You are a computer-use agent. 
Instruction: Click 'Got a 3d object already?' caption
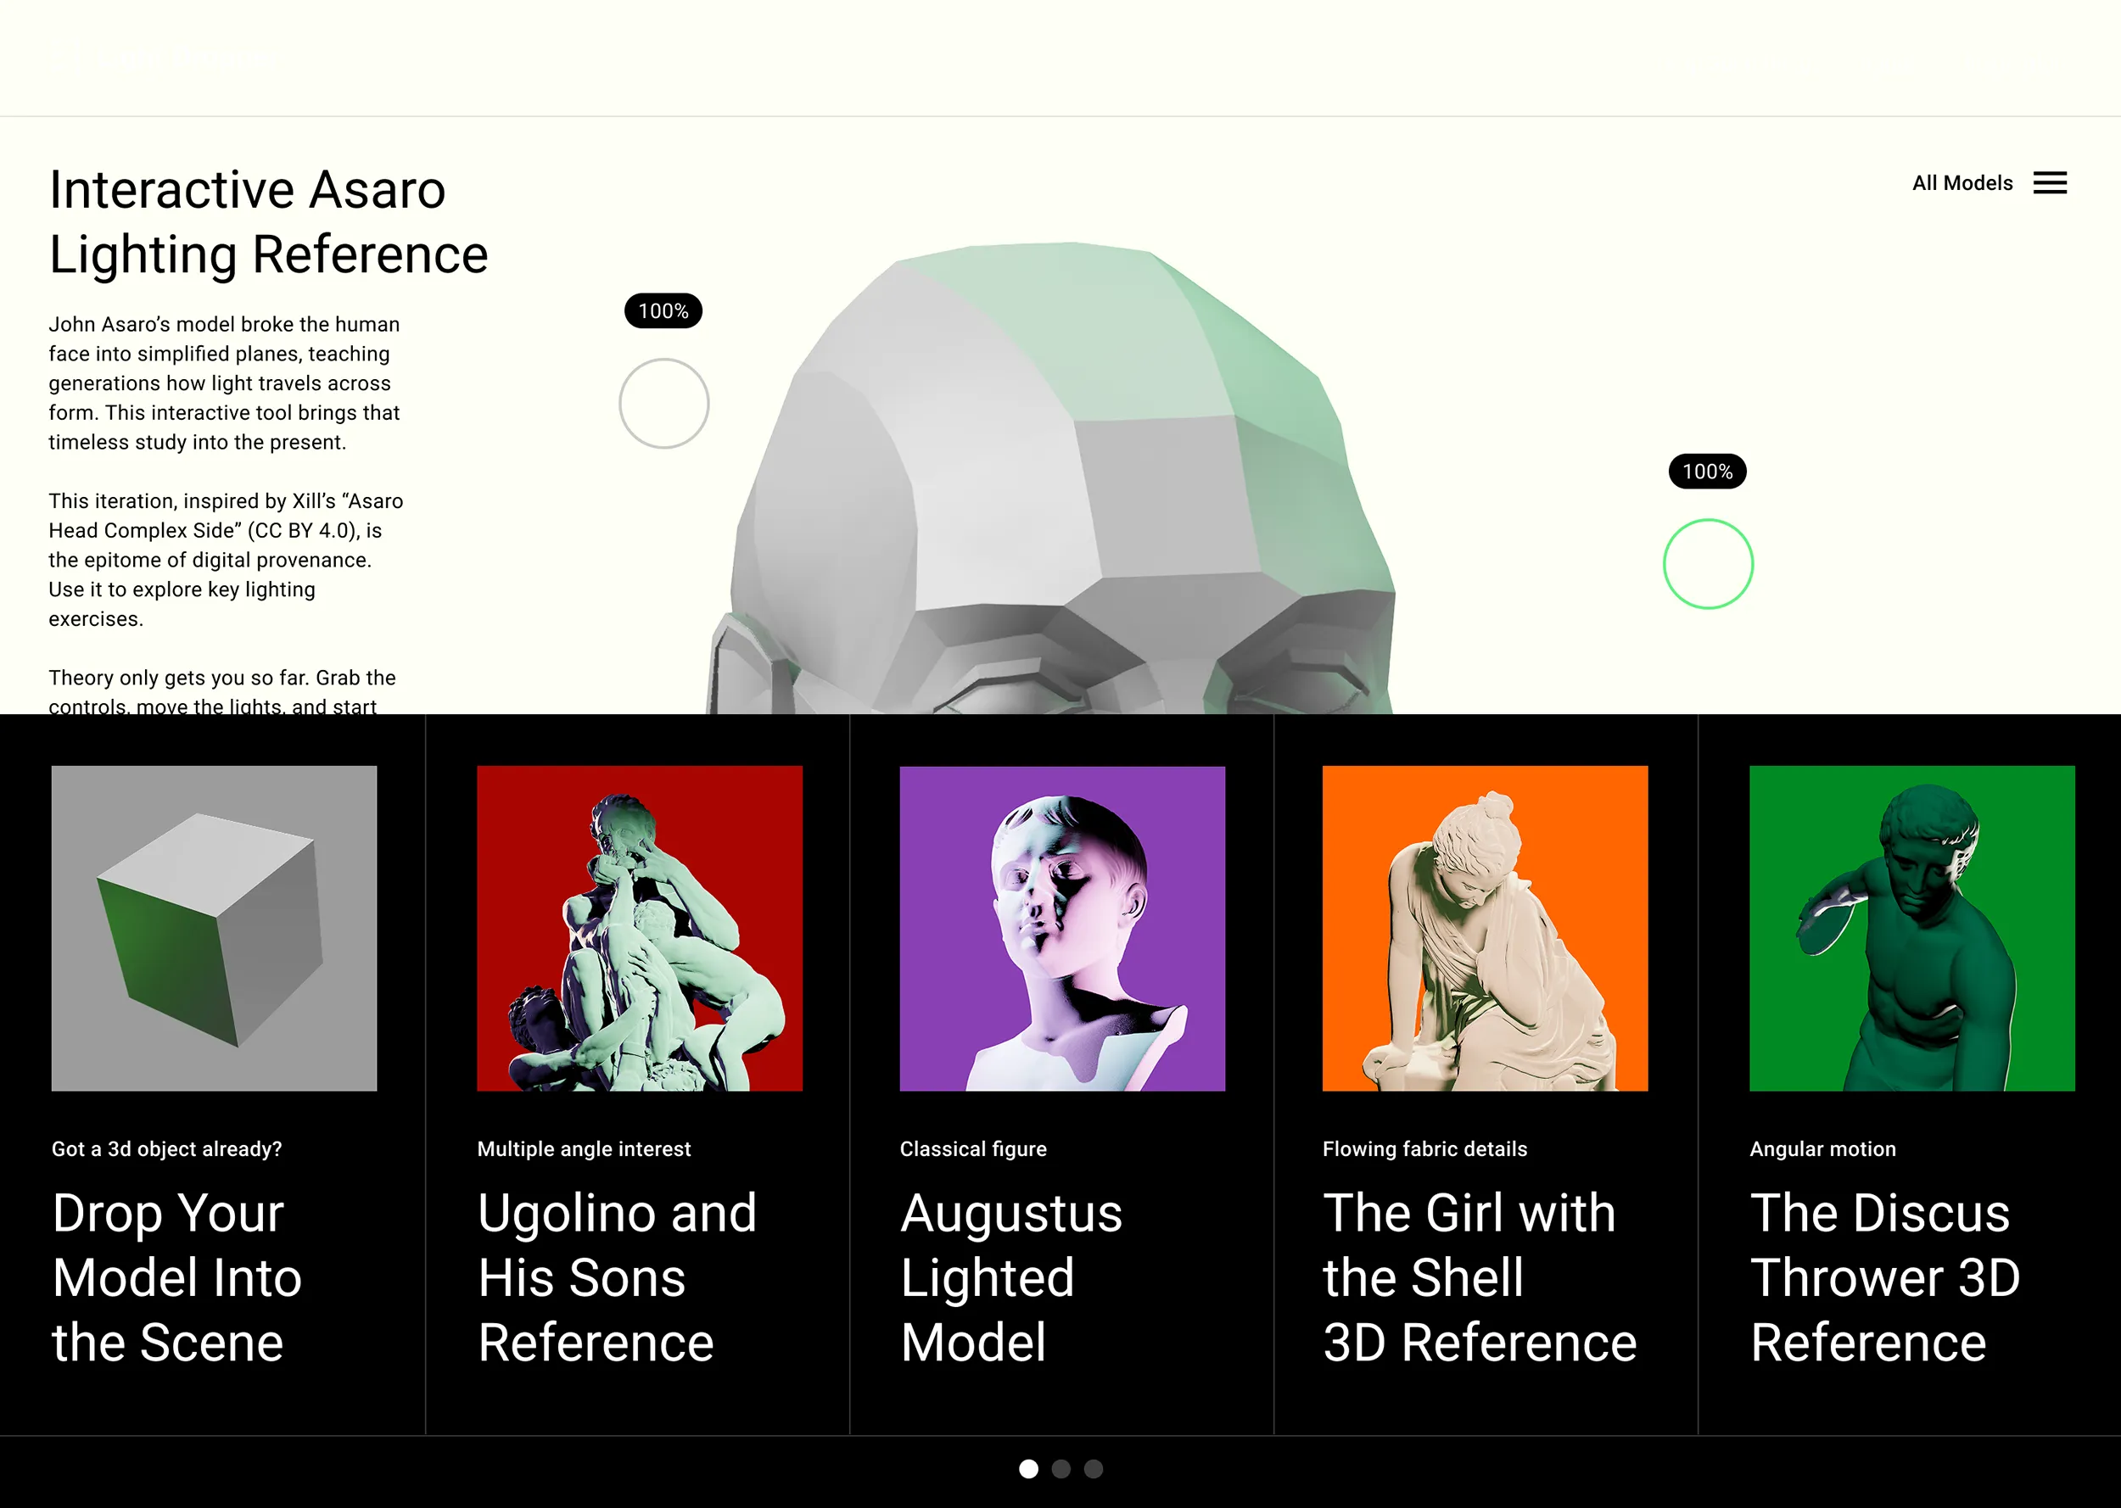click(x=167, y=1148)
